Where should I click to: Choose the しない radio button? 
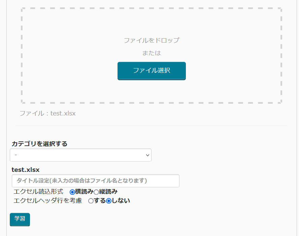point(109,201)
